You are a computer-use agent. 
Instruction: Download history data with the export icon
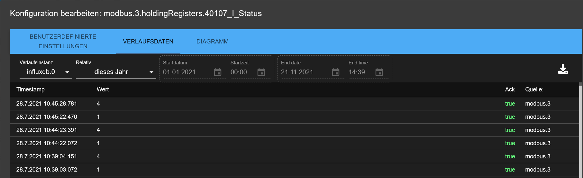(x=563, y=69)
